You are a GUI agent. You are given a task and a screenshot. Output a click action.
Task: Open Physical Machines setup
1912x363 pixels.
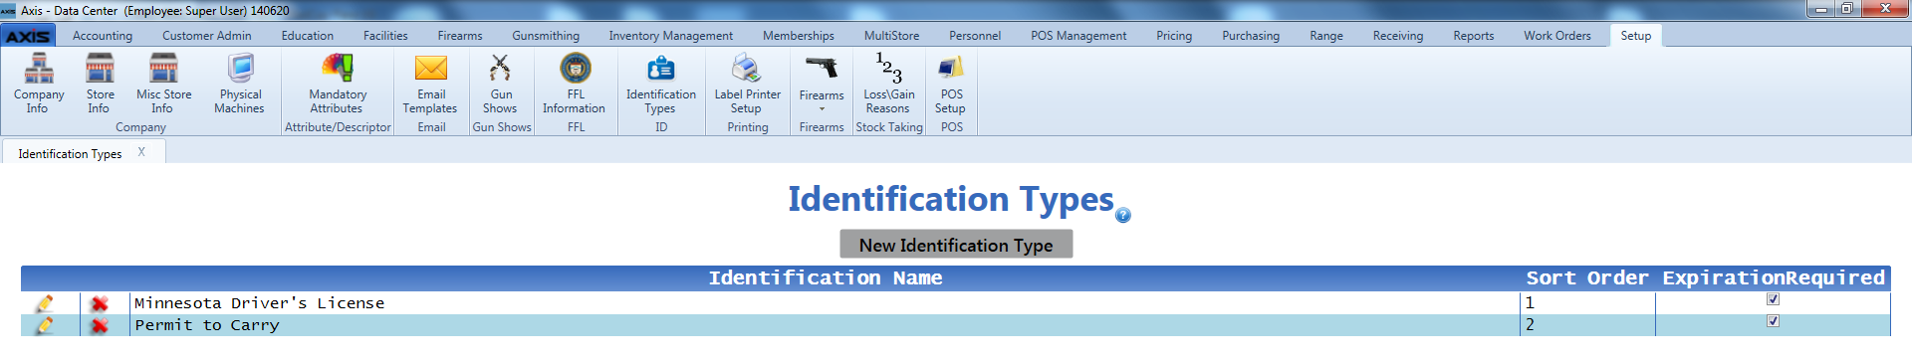(239, 84)
